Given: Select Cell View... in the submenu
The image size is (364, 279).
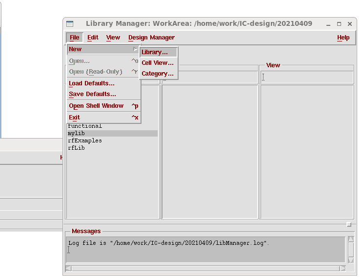Looking at the screenshot, I should tap(158, 63).
